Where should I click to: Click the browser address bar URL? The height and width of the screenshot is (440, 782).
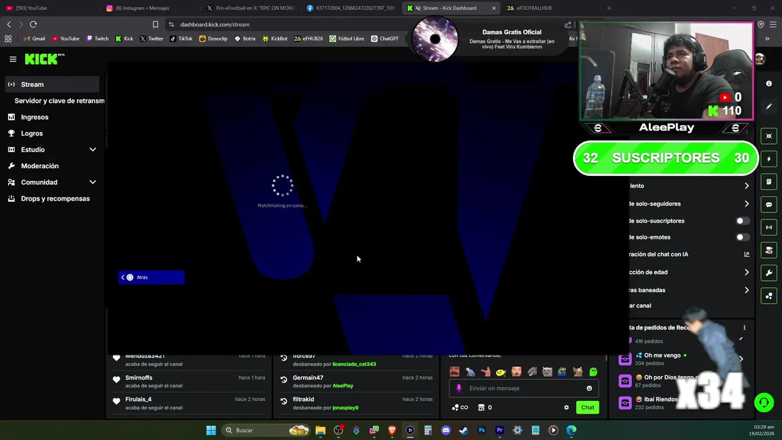214,24
